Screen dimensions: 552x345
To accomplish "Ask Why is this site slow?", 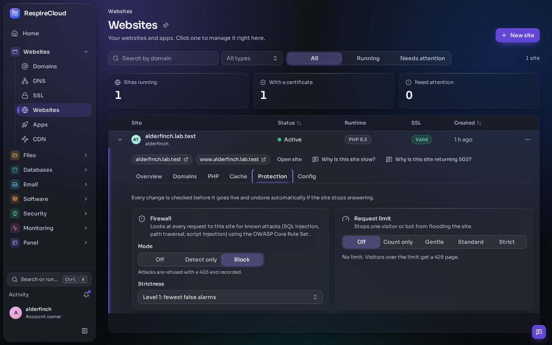I will click(x=344, y=159).
